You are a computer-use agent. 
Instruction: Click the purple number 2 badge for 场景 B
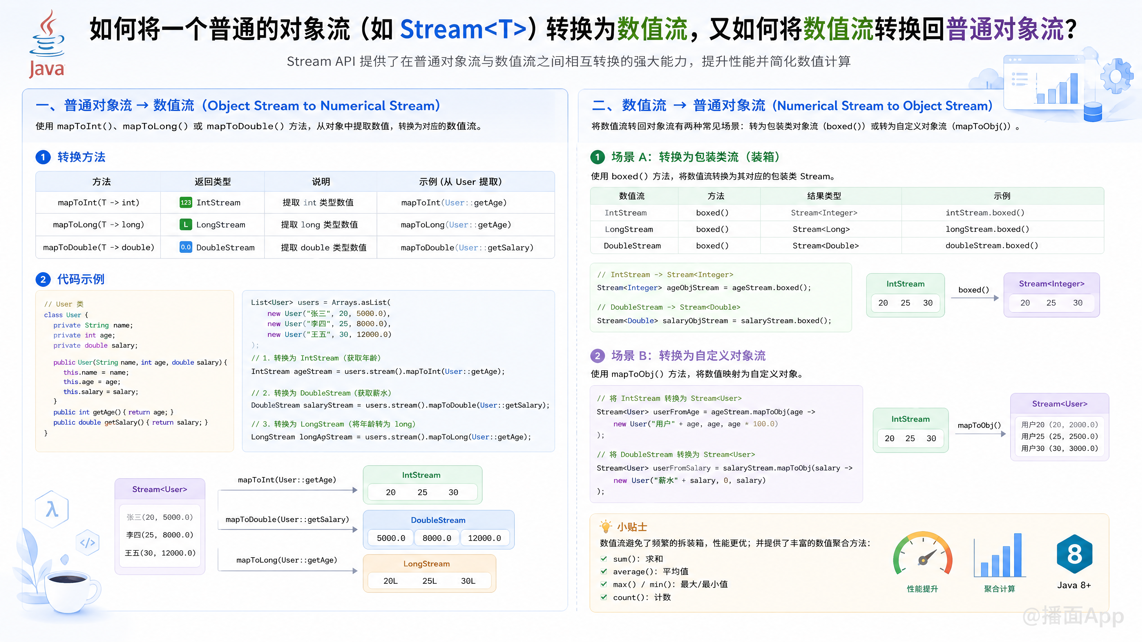(x=597, y=356)
